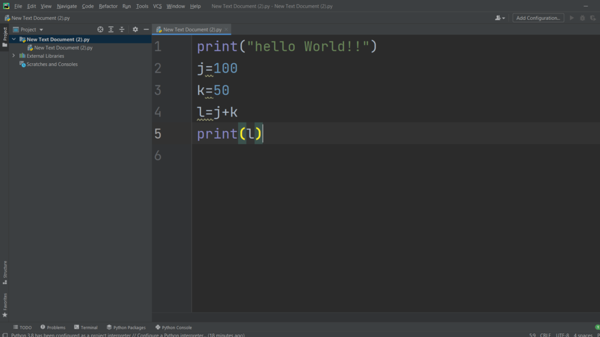This screenshot has width=600, height=337.
Task: Click the Debug bug icon
Action: [x=582, y=18]
